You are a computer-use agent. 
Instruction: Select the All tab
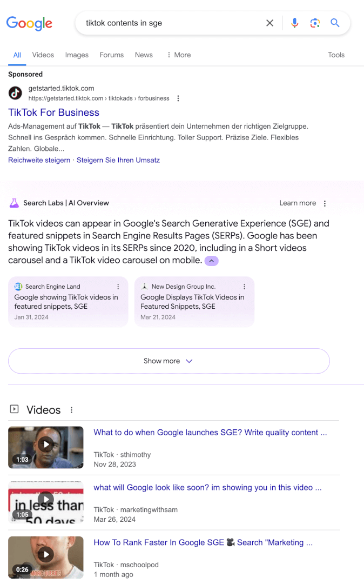point(17,55)
